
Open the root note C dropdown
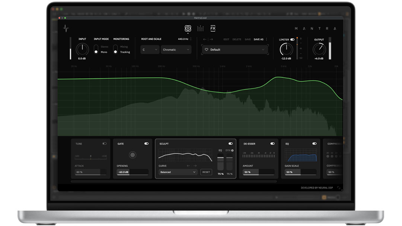[150, 50]
